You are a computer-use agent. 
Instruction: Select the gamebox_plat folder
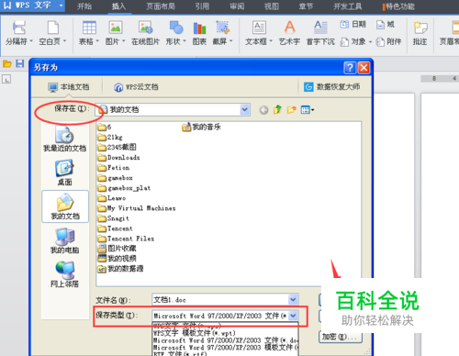124,188
